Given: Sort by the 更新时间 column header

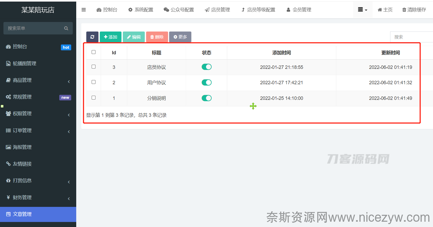Looking at the screenshot, I should (x=391, y=53).
